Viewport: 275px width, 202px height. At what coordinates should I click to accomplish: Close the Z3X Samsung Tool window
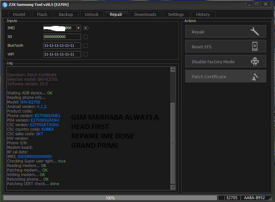(266, 4)
